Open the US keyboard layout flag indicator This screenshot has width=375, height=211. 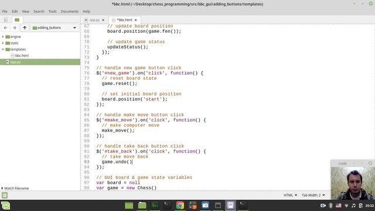tap(339, 206)
